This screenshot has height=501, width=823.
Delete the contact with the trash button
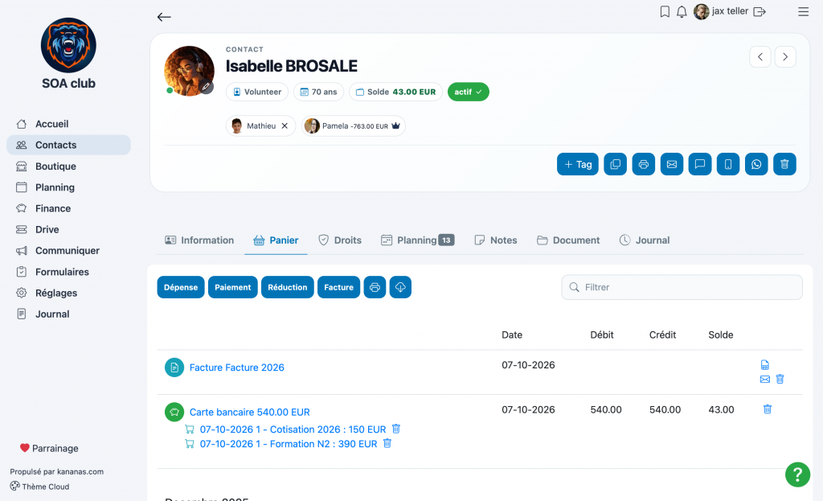pyautogui.click(x=784, y=164)
